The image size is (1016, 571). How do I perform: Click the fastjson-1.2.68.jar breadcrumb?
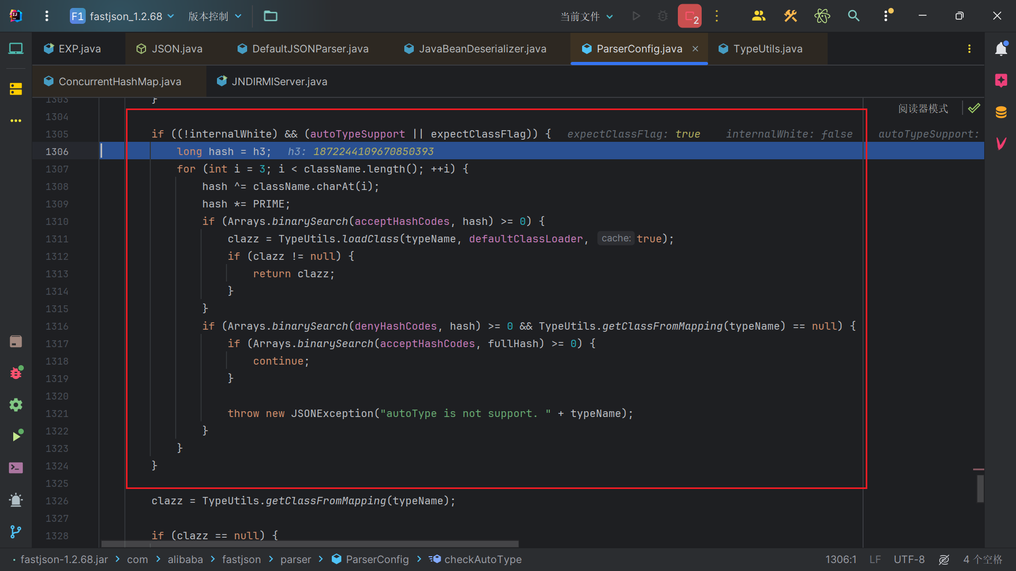pos(64,559)
